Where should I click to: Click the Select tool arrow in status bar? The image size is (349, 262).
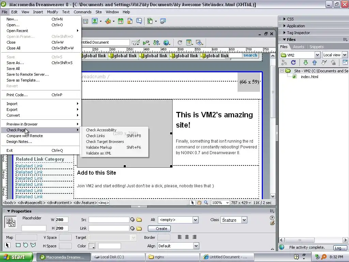click(192, 203)
